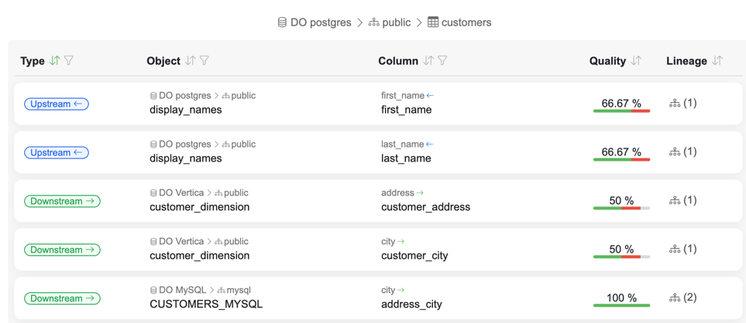Click Downstream tag on customer_address row

[62, 201]
